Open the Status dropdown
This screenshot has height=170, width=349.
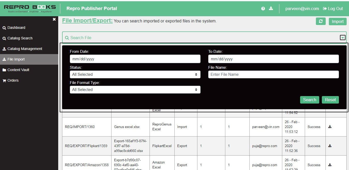point(135,74)
